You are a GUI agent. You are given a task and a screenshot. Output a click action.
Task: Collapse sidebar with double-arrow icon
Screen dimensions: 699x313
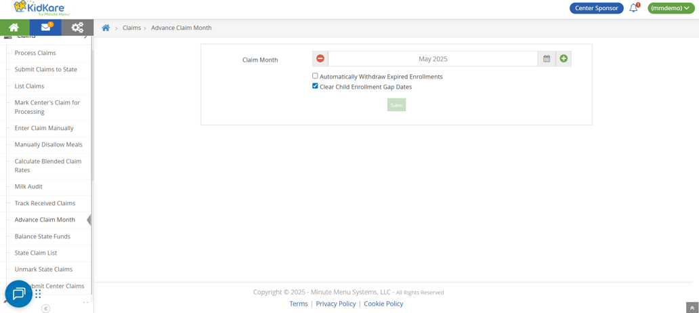click(45, 308)
